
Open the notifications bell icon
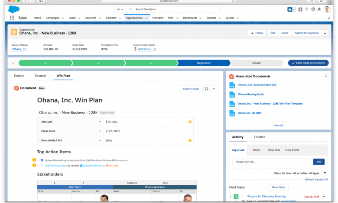tap(319, 9)
